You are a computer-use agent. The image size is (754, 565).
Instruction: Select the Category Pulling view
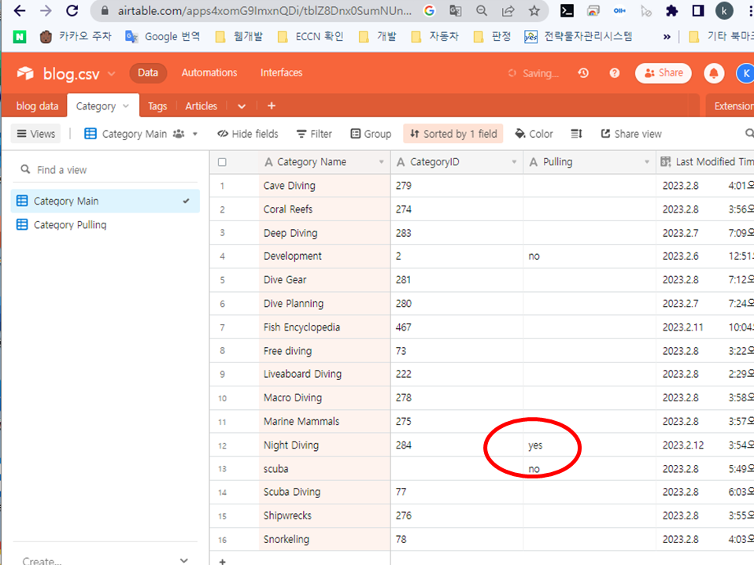point(70,225)
